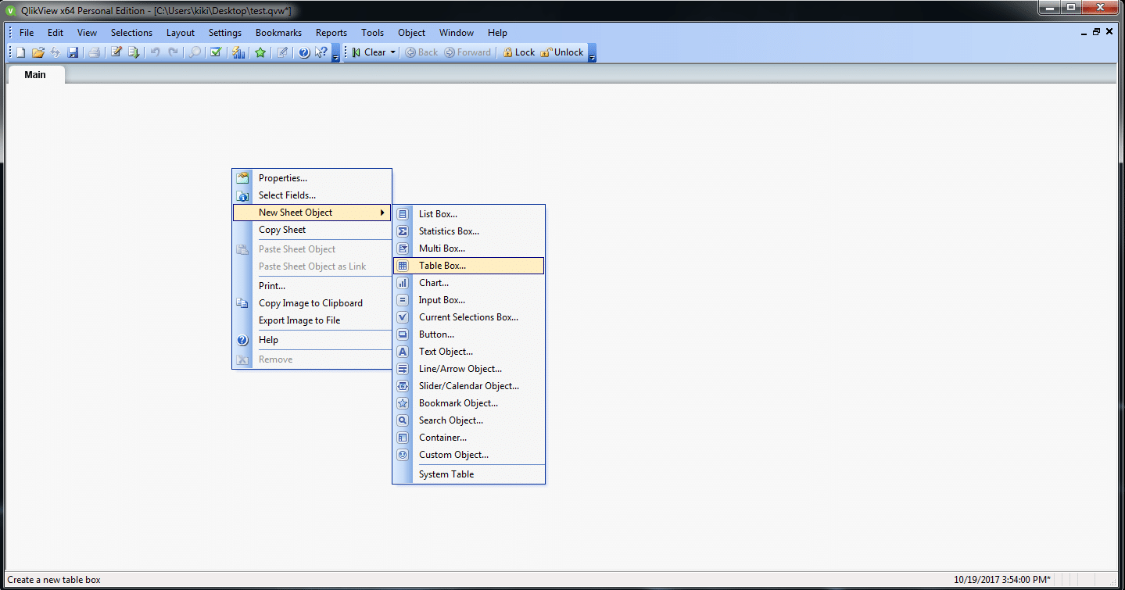
Task: Click the Redo arrow icon
Action: coord(173,52)
